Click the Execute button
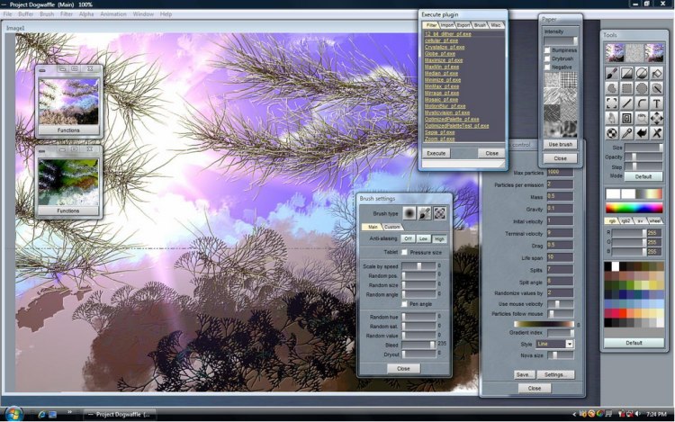 (436, 153)
